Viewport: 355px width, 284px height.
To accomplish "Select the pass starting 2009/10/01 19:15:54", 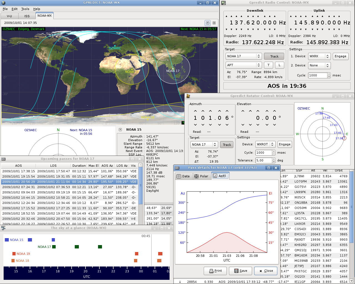I will 69,176.
